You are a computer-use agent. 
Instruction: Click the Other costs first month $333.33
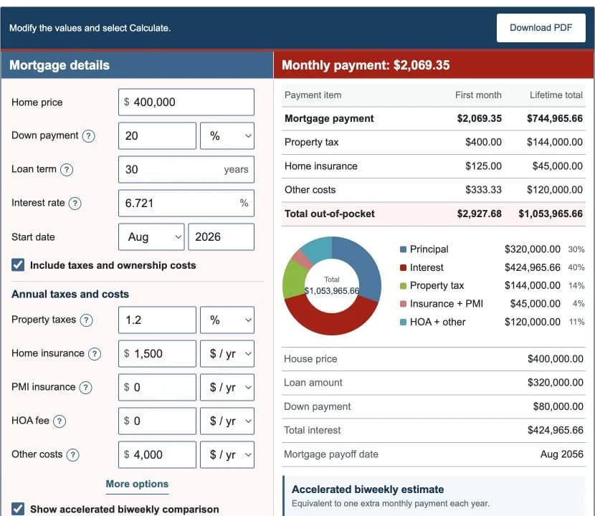[x=483, y=190]
